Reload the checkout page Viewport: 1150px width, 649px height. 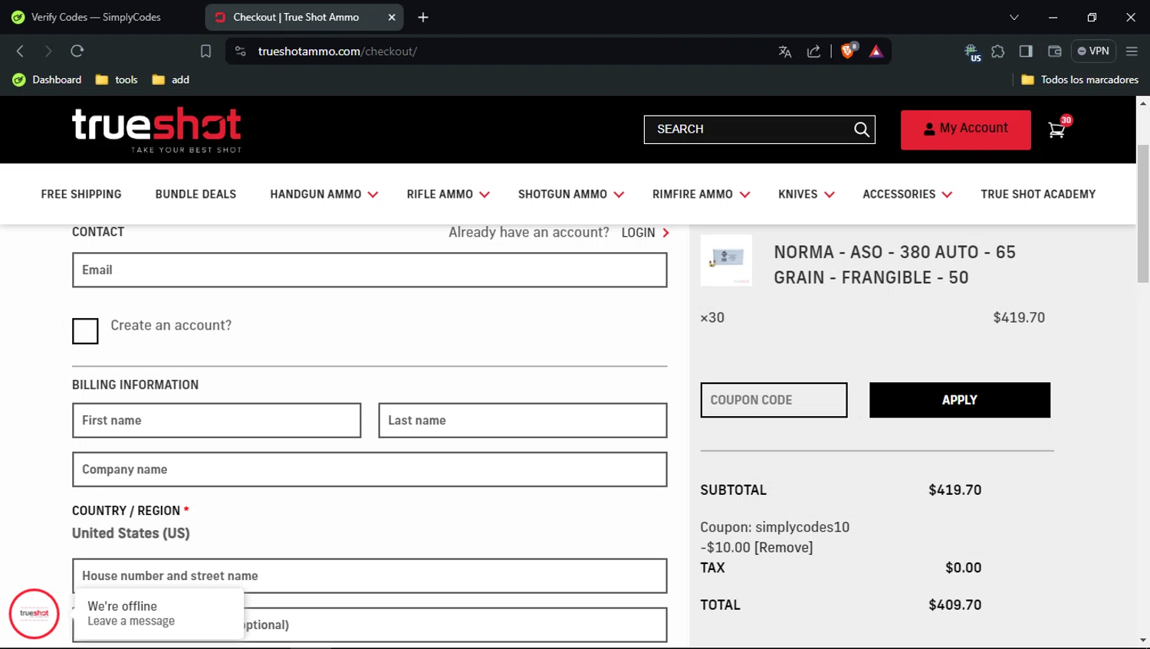tap(77, 51)
